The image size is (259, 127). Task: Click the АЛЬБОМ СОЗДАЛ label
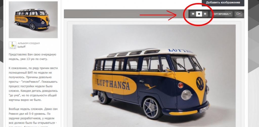tap(29, 43)
